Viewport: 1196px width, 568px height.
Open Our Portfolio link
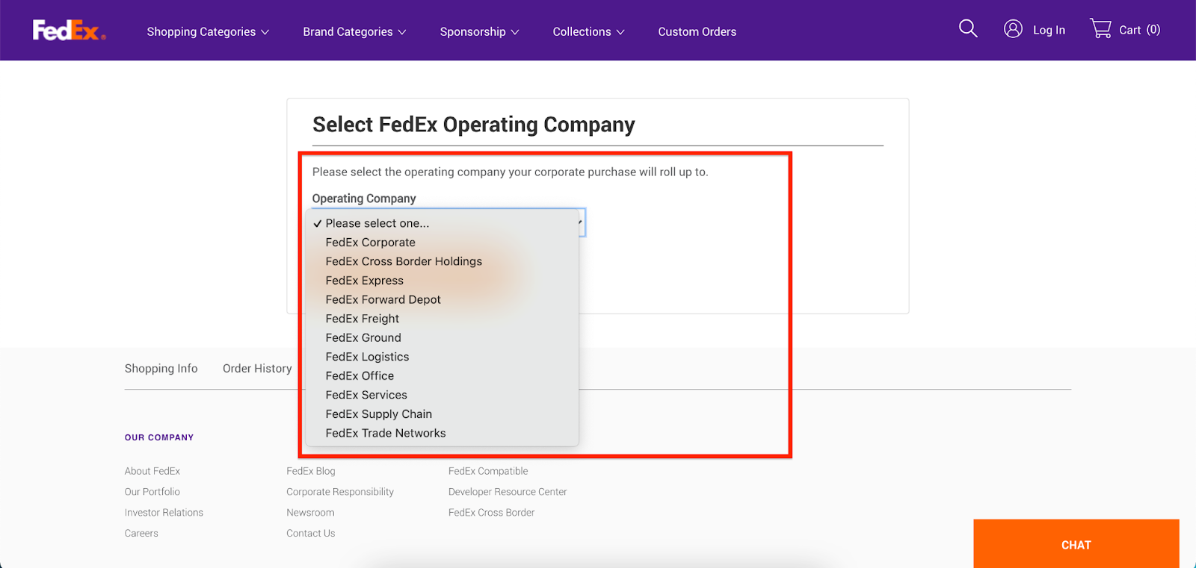point(152,492)
